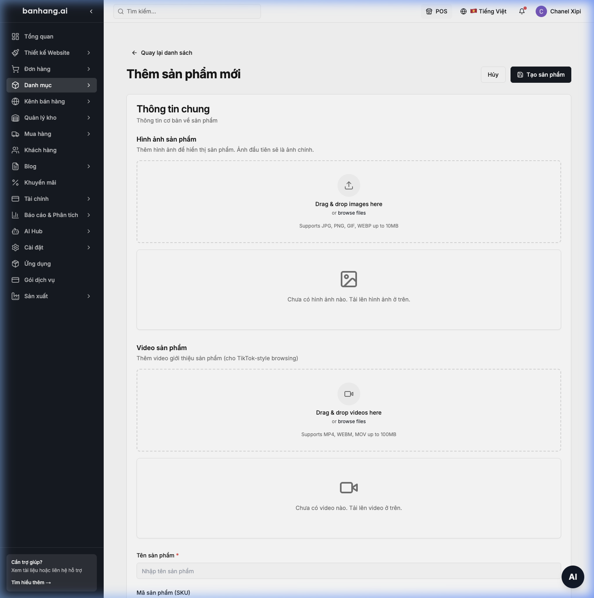Image resolution: width=594 pixels, height=598 pixels.
Task: Click the Khuyến mãi percent icon
Action: pos(15,183)
